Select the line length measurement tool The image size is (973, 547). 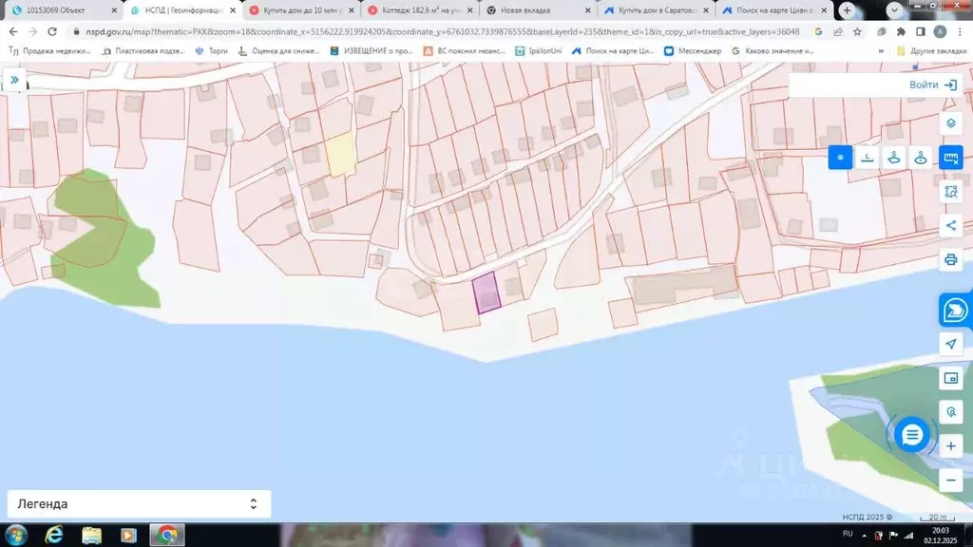point(868,158)
